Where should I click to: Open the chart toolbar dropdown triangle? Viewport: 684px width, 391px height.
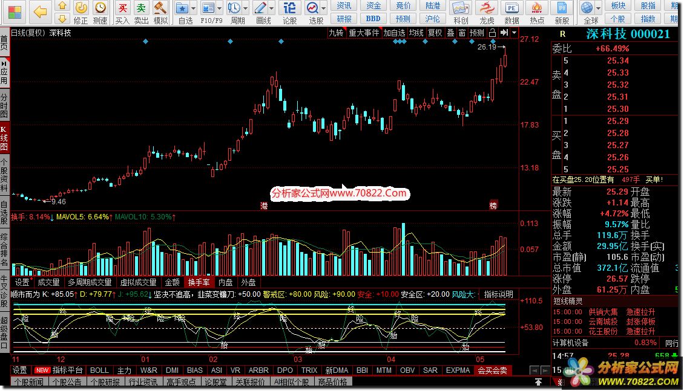point(515,33)
